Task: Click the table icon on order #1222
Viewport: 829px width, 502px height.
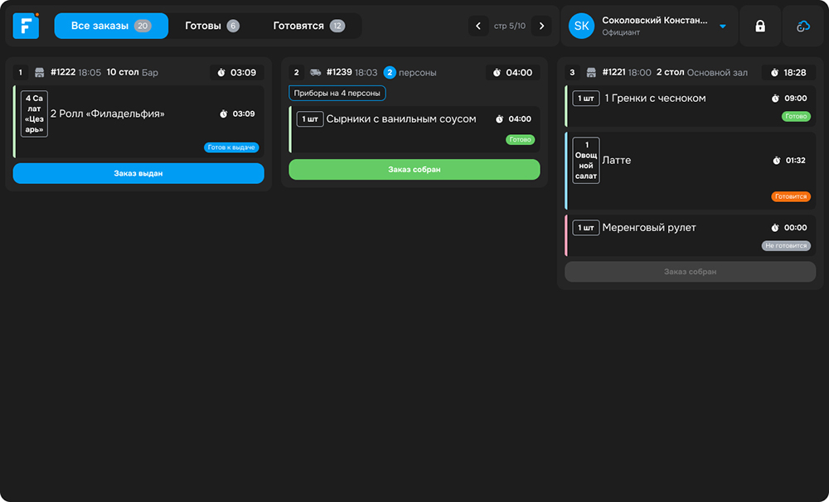Action: (x=40, y=73)
